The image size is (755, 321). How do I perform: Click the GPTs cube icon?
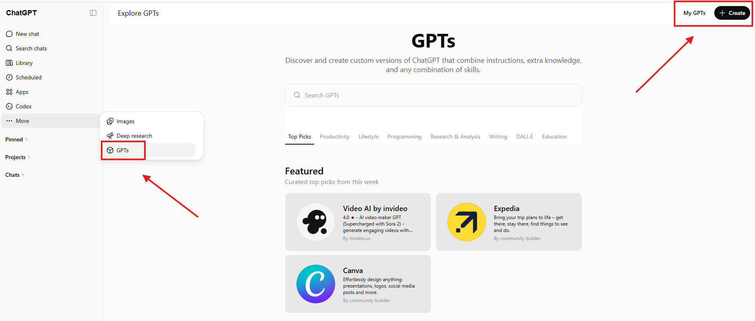coord(110,150)
